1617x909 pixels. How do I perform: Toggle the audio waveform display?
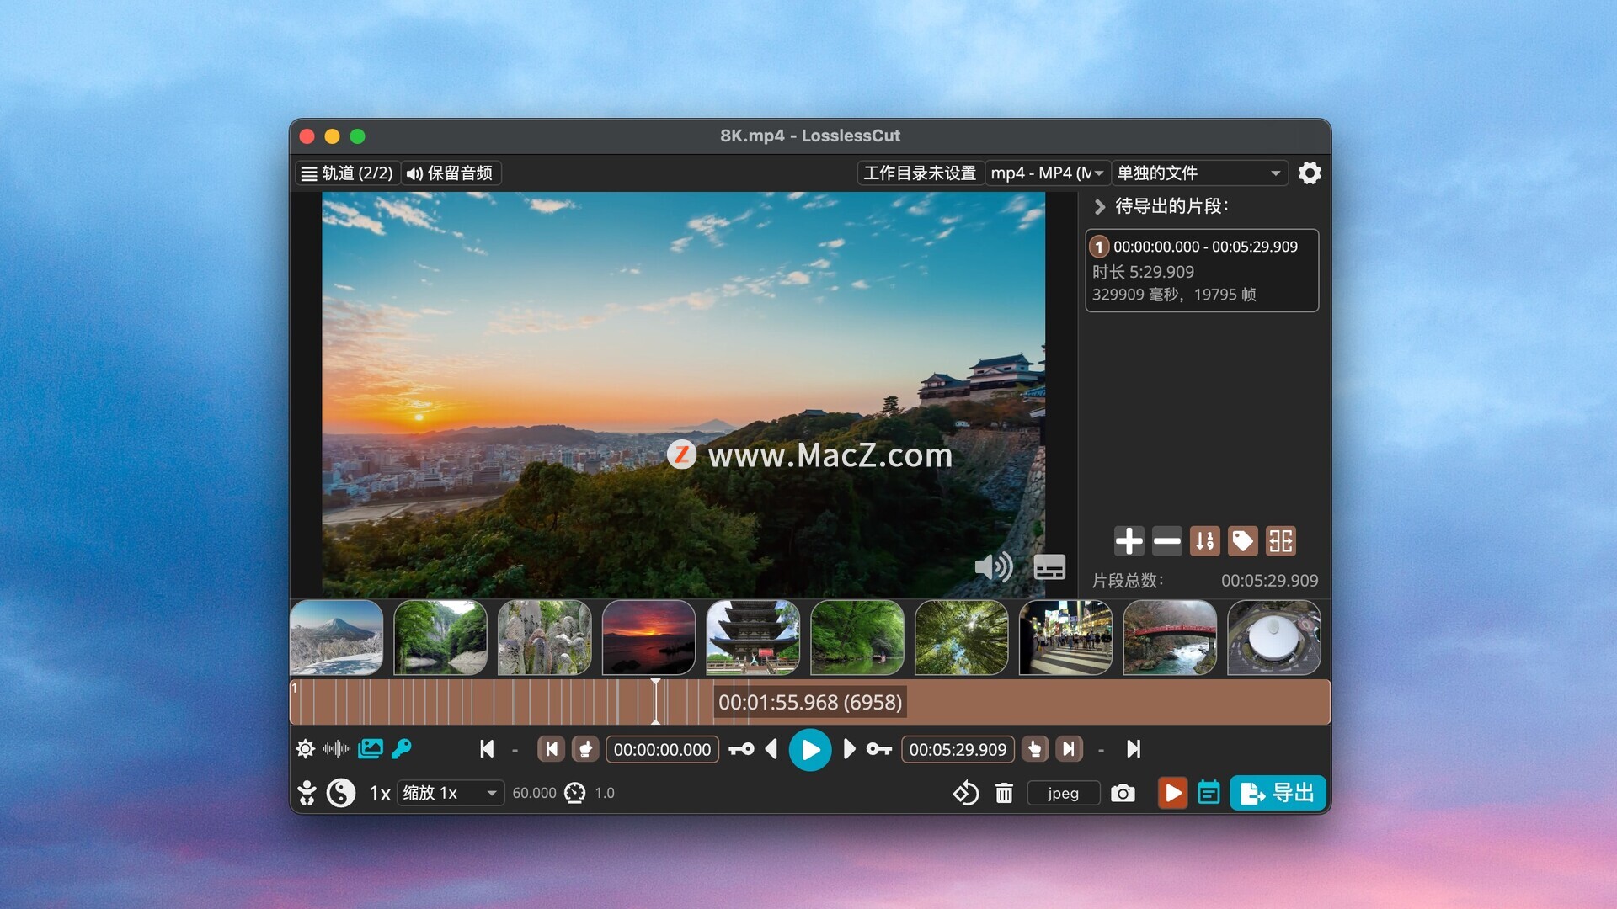click(337, 748)
